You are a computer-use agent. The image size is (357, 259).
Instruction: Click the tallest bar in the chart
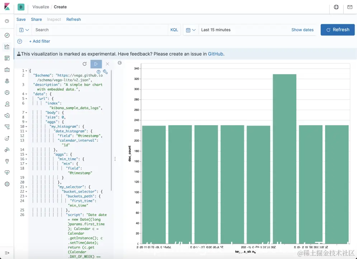pyautogui.click(x=285, y=159)
